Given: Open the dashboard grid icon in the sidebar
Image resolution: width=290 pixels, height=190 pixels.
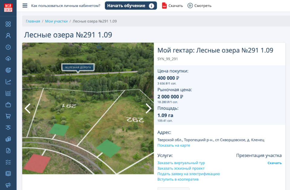Looking at the screenshot, I should pyautogui.click(x=8, y=24).
